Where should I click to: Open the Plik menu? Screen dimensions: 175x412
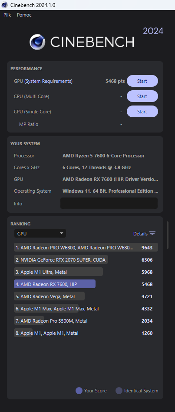[x=7, y=15]
